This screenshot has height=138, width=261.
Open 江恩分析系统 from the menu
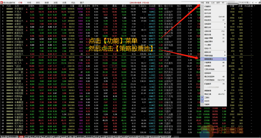pyautogui.click(x=214, y=69)
